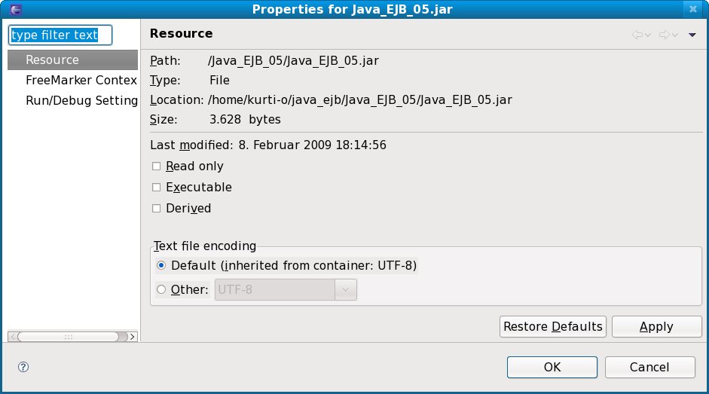Screen dimensions: 709x394
Task: Expand the back history dropdown arrow
Action: [x=648, y=35]
